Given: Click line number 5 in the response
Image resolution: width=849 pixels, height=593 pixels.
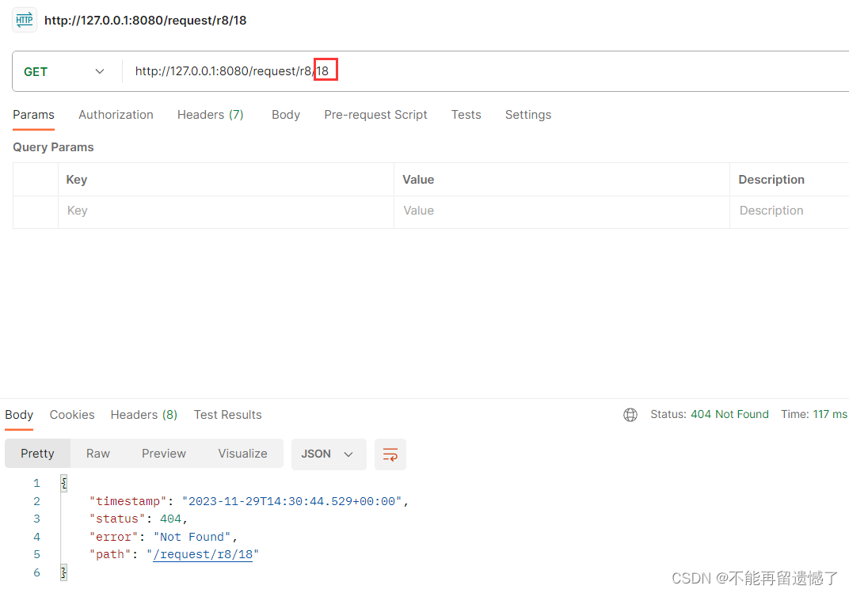Looking at the screenshot, I should [x=36, y=554].
